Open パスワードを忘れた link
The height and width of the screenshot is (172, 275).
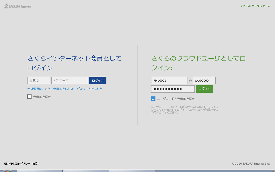pos(89,89)
